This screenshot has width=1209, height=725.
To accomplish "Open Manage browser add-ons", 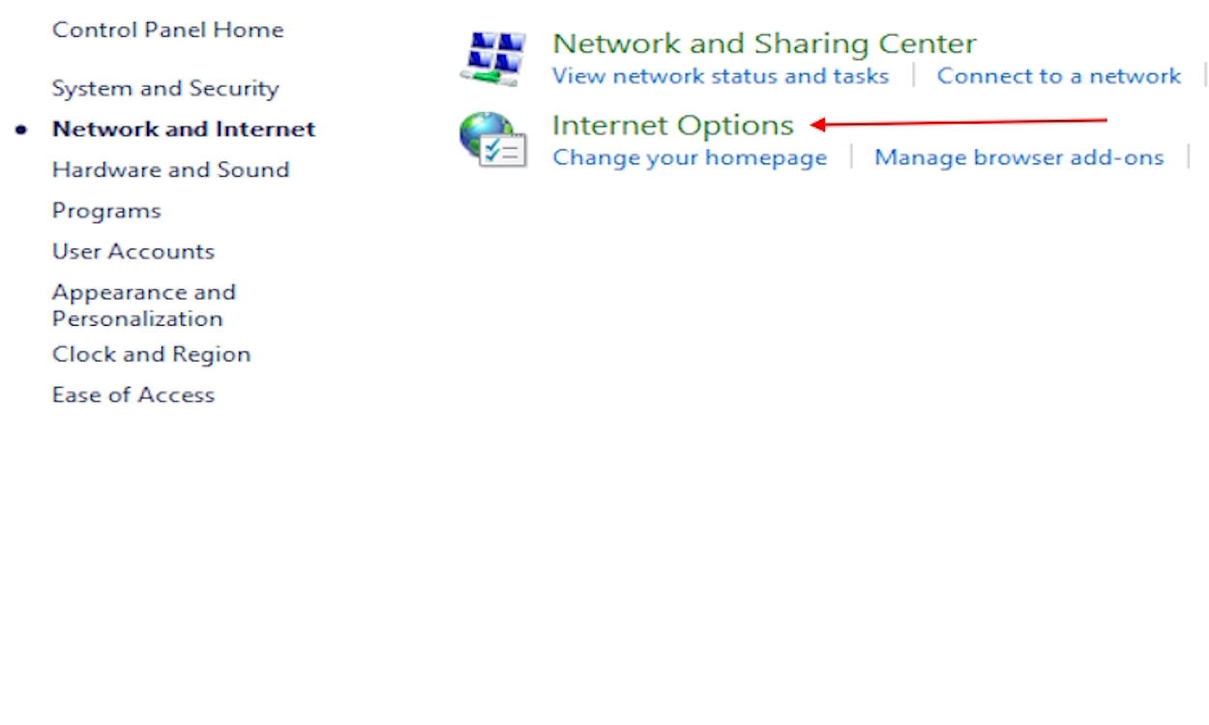I will [1018, 158].
